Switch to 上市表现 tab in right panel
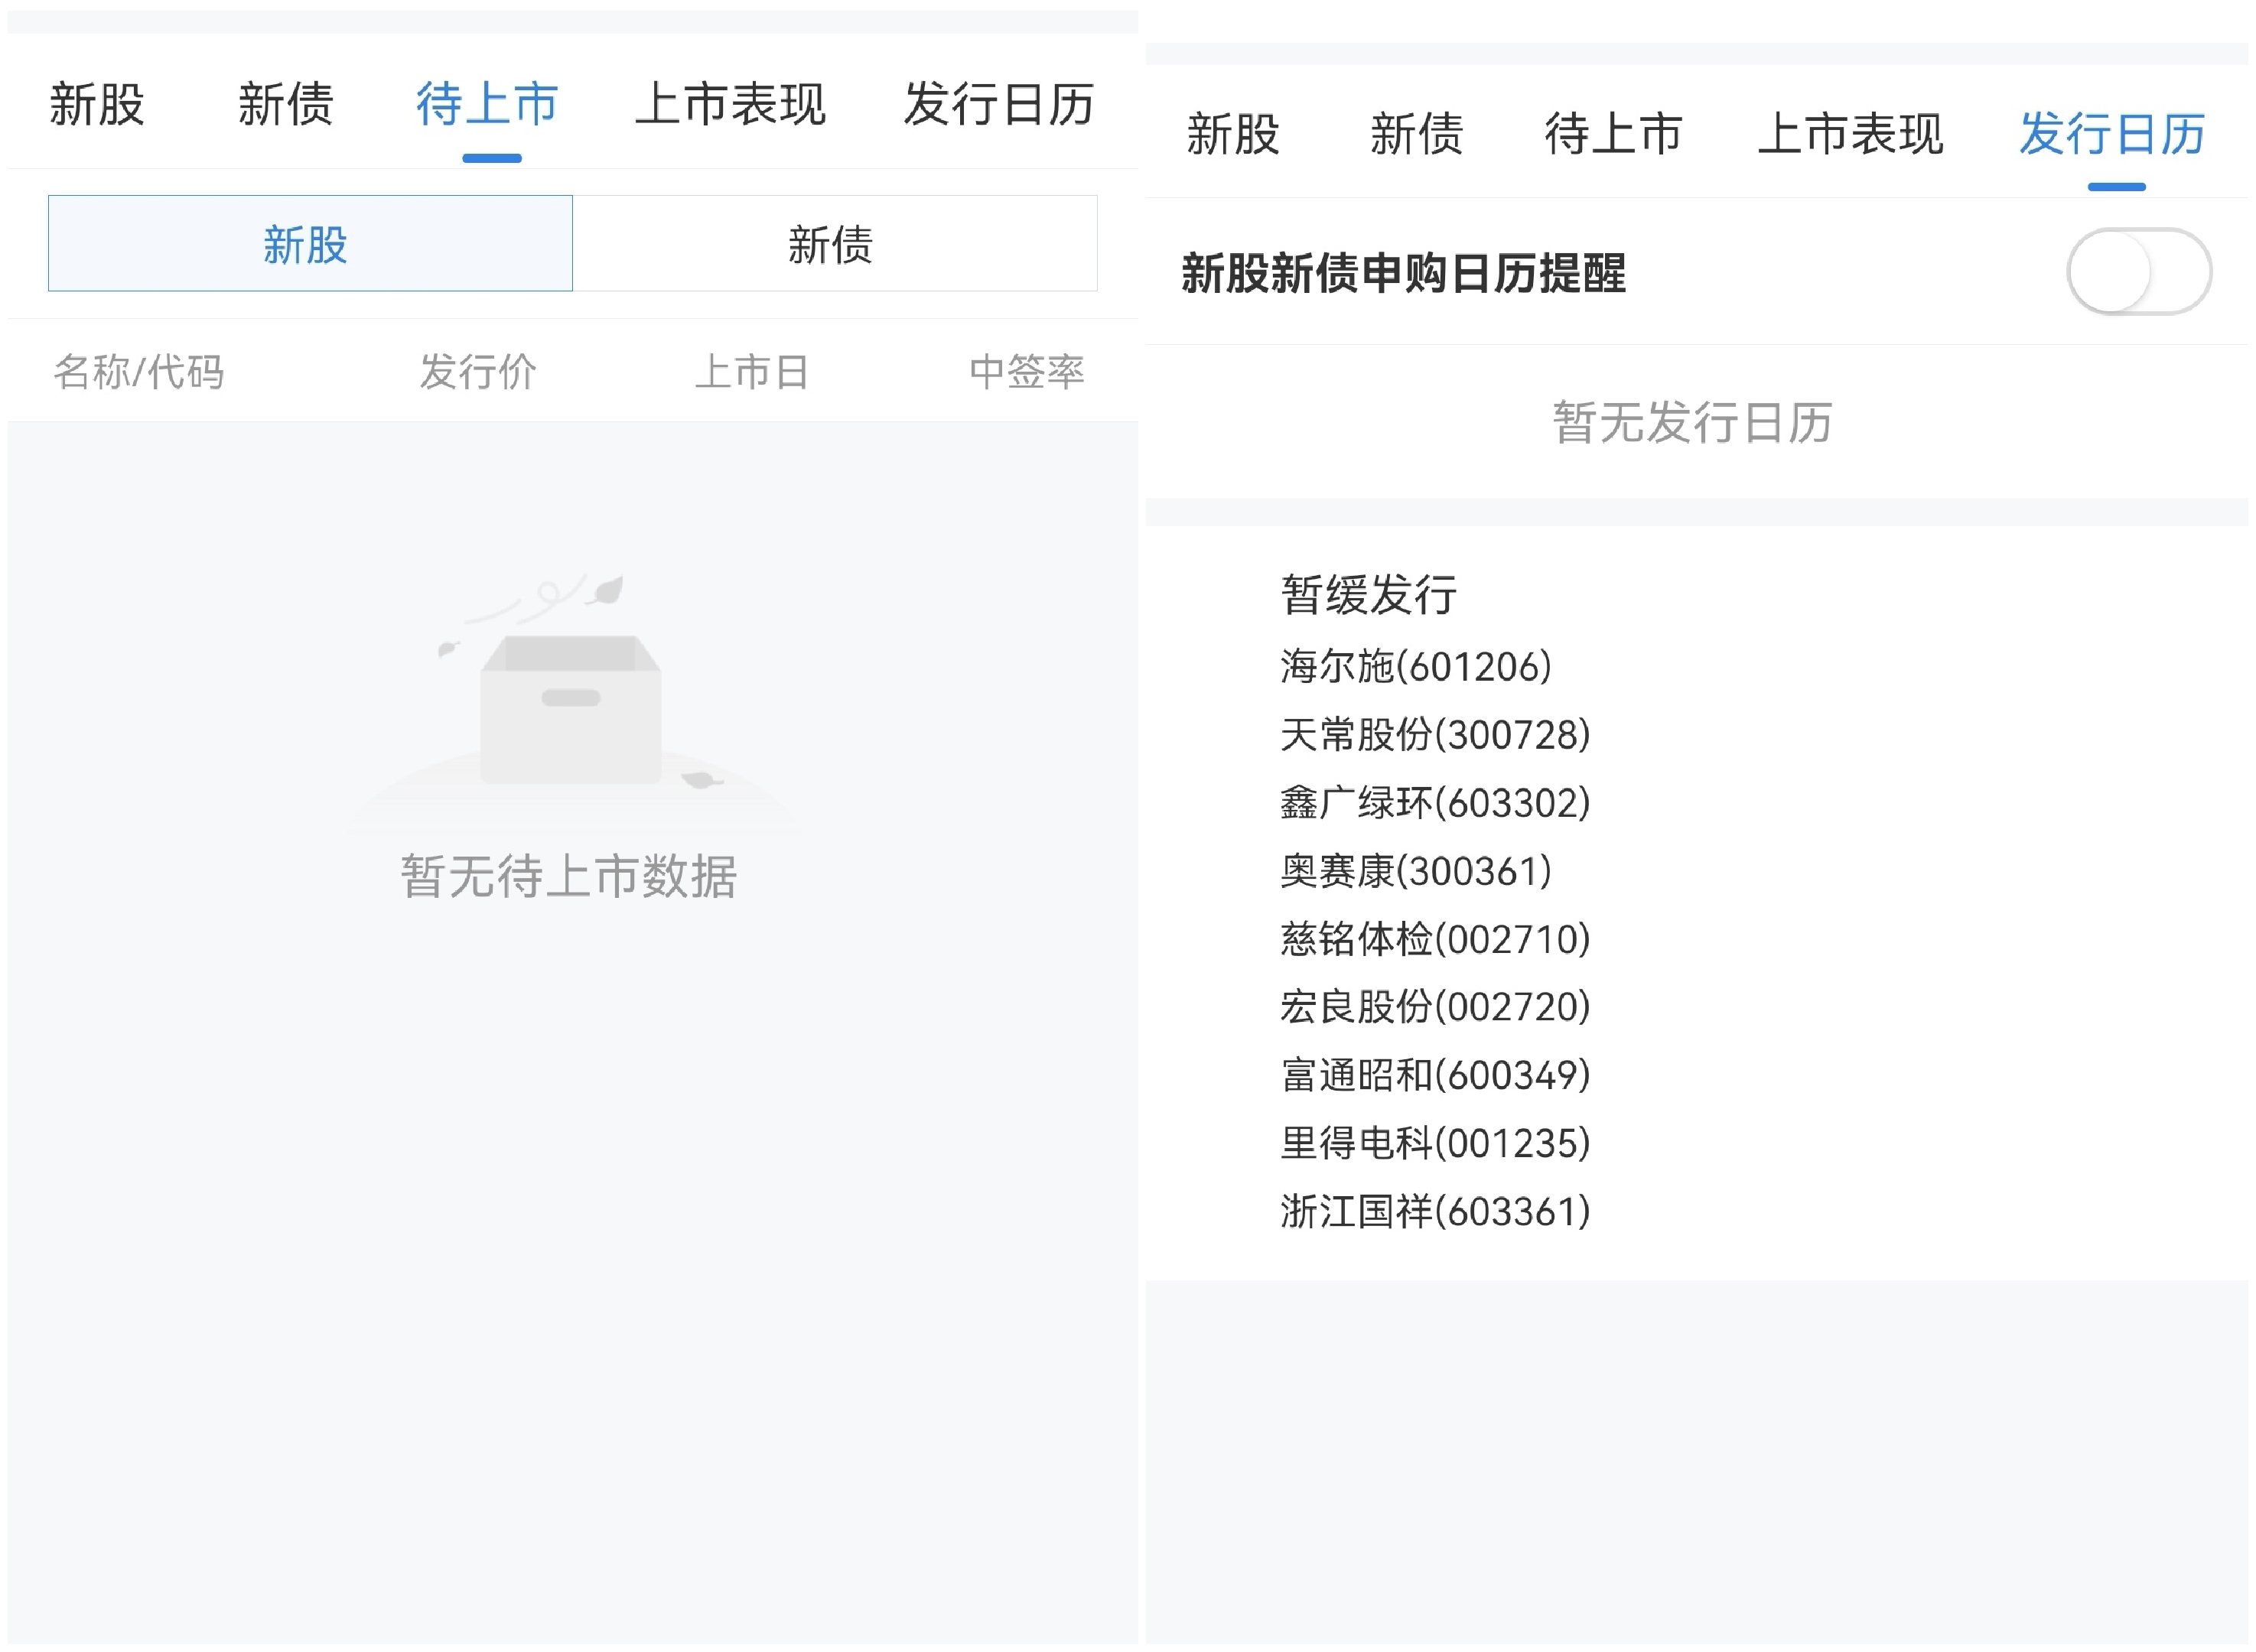The image size is (2256, 1652). coord(1850,134)
